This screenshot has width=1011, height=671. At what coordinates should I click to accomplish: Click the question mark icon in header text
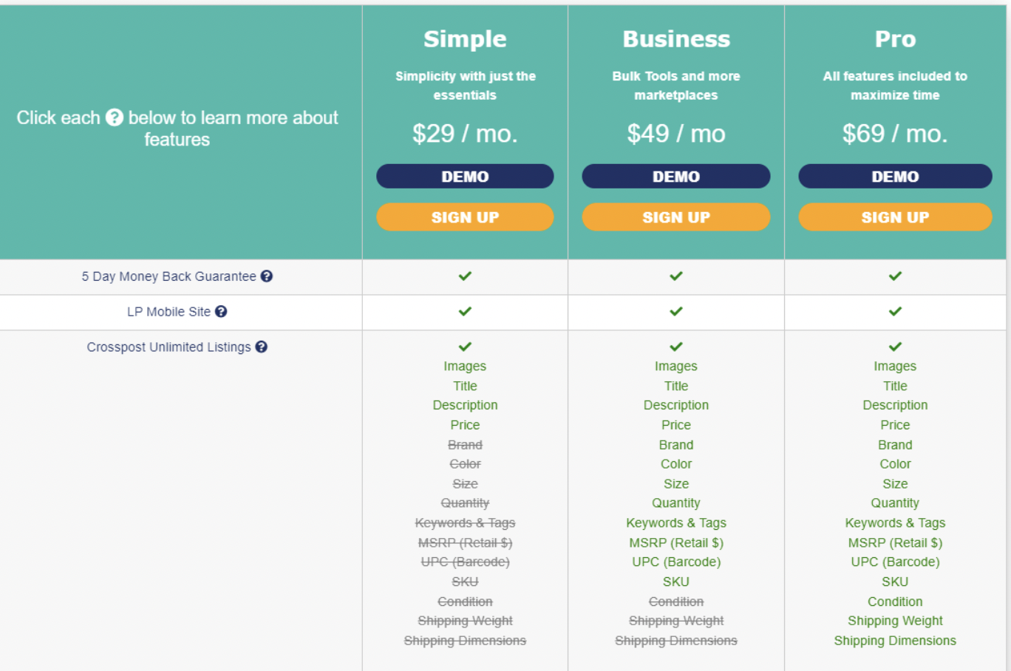[x=115, y=117]
